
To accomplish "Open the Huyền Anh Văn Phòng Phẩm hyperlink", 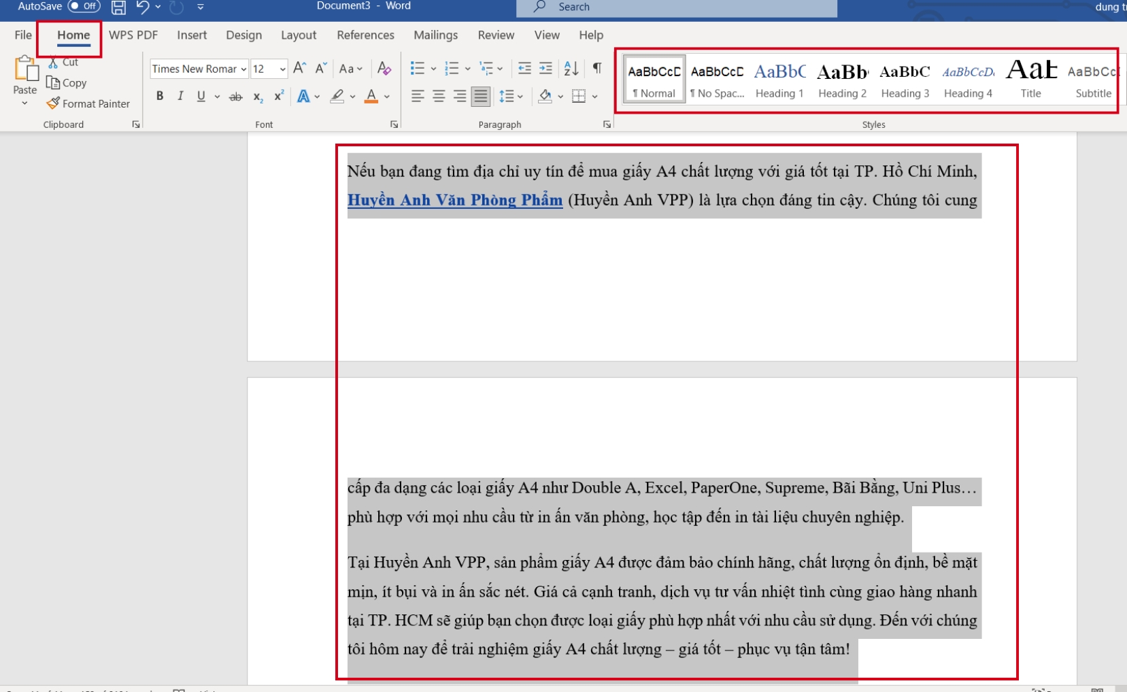I will 455,200.
